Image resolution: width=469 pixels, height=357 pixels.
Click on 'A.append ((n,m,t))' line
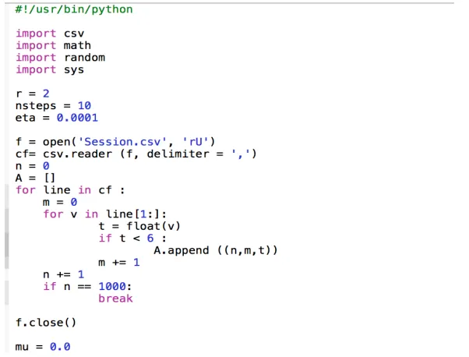click(x=216, y=250)
